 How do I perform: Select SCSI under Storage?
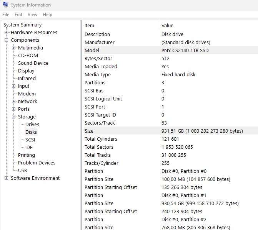[x=30, y=140]
